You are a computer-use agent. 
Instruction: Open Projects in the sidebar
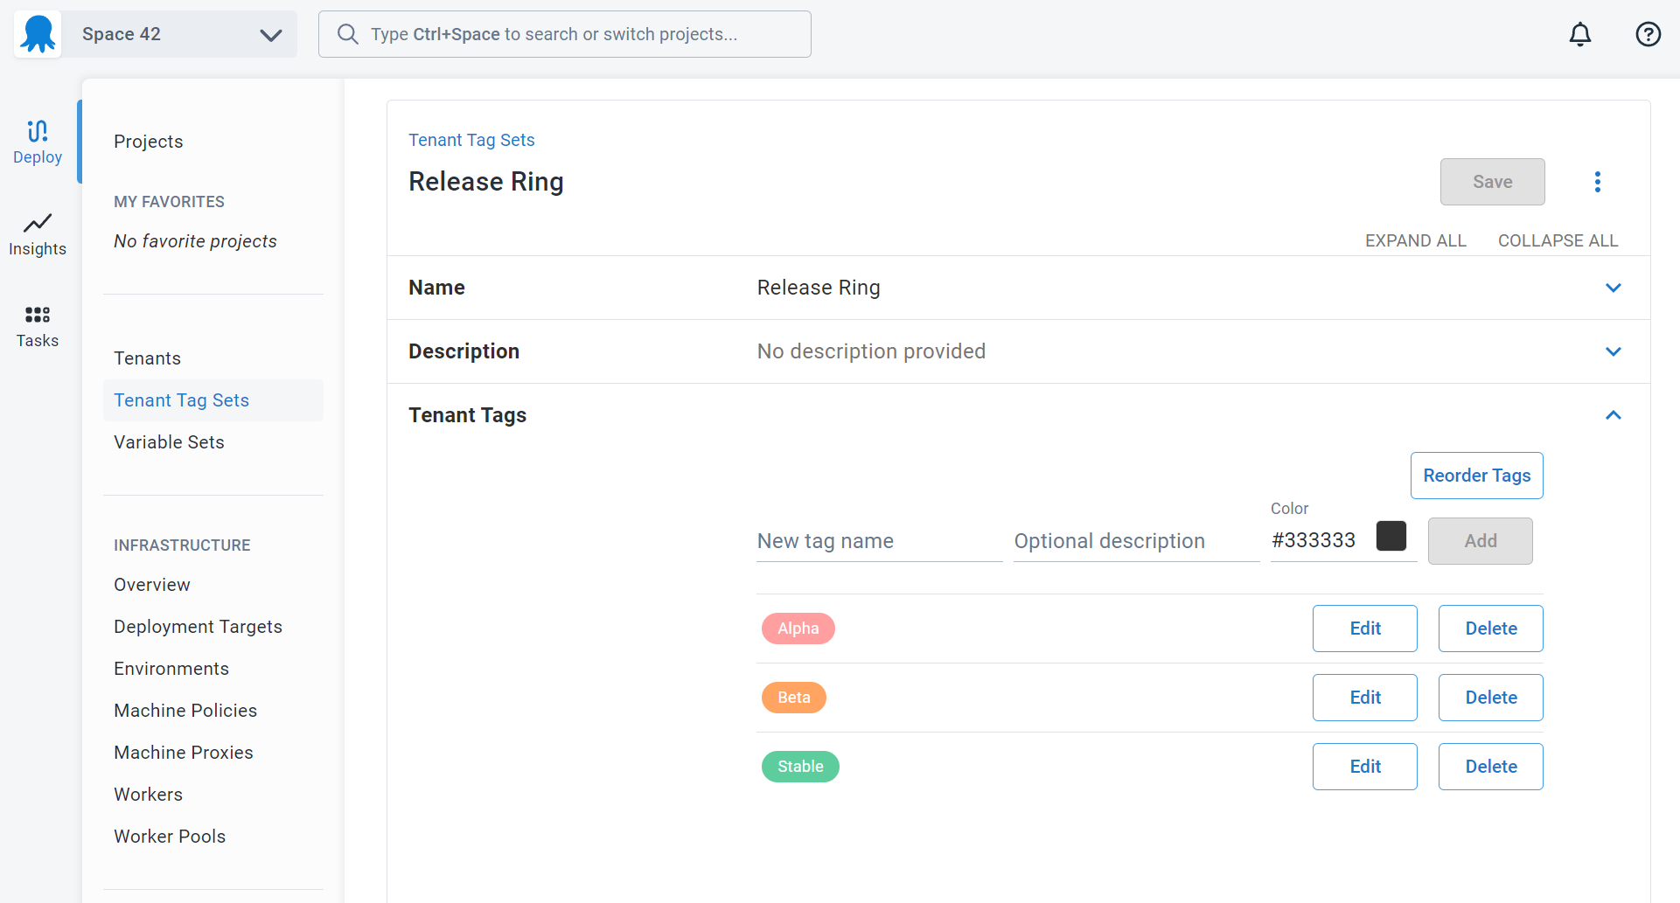[x=149, y=142]
